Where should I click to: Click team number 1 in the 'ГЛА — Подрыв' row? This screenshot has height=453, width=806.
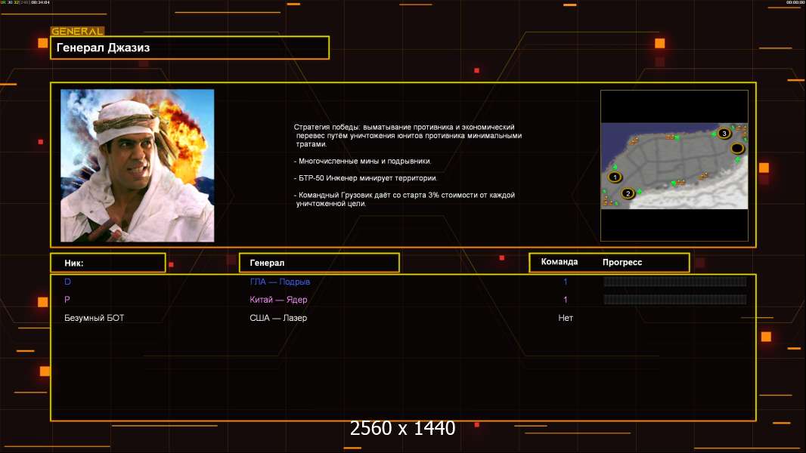(x=565, y=282)
